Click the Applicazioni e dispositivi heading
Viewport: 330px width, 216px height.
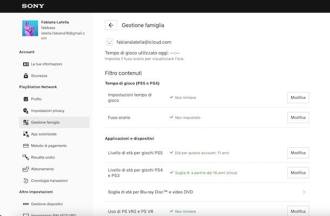pos(129,139)
